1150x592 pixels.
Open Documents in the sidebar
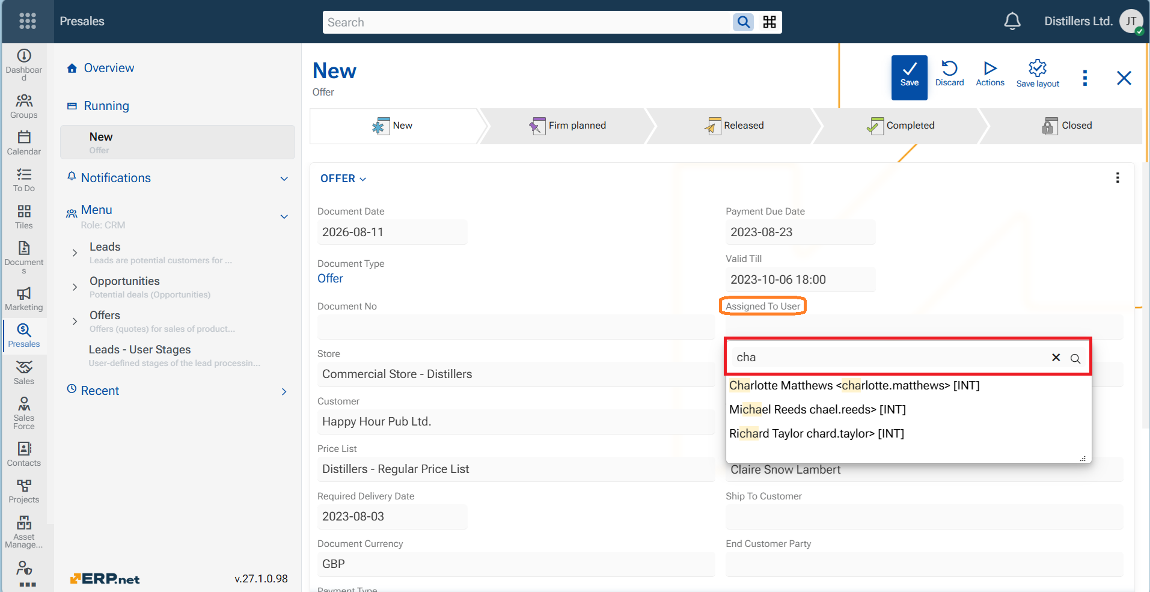point(24,257)
